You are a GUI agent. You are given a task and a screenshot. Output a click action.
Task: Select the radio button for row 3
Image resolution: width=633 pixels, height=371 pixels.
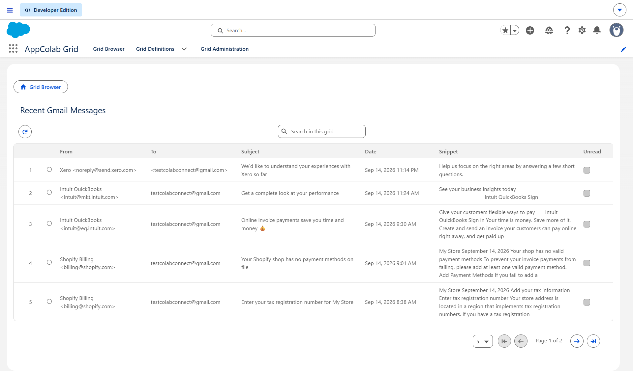(x=49, y=224)
